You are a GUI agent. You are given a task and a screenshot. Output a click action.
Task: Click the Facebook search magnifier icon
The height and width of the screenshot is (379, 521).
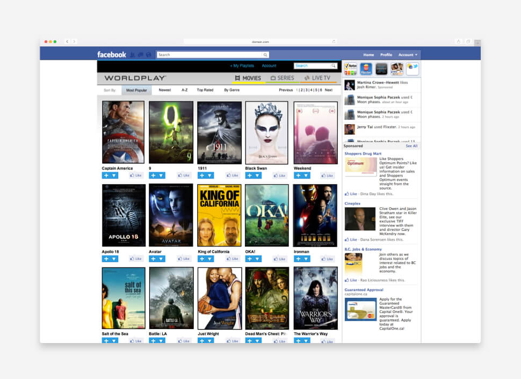coord(265,55)
